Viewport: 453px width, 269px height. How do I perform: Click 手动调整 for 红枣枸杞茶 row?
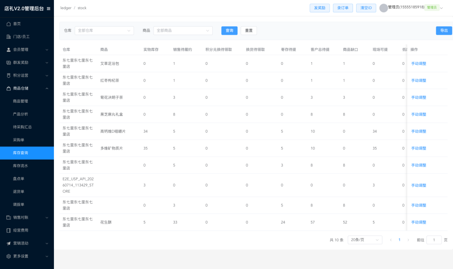[418, 81]
